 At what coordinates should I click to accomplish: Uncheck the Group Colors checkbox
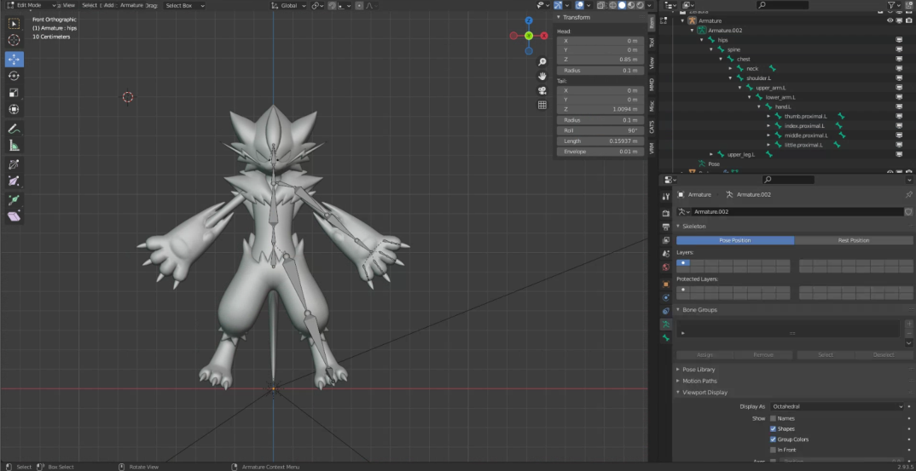click(773, 439)
